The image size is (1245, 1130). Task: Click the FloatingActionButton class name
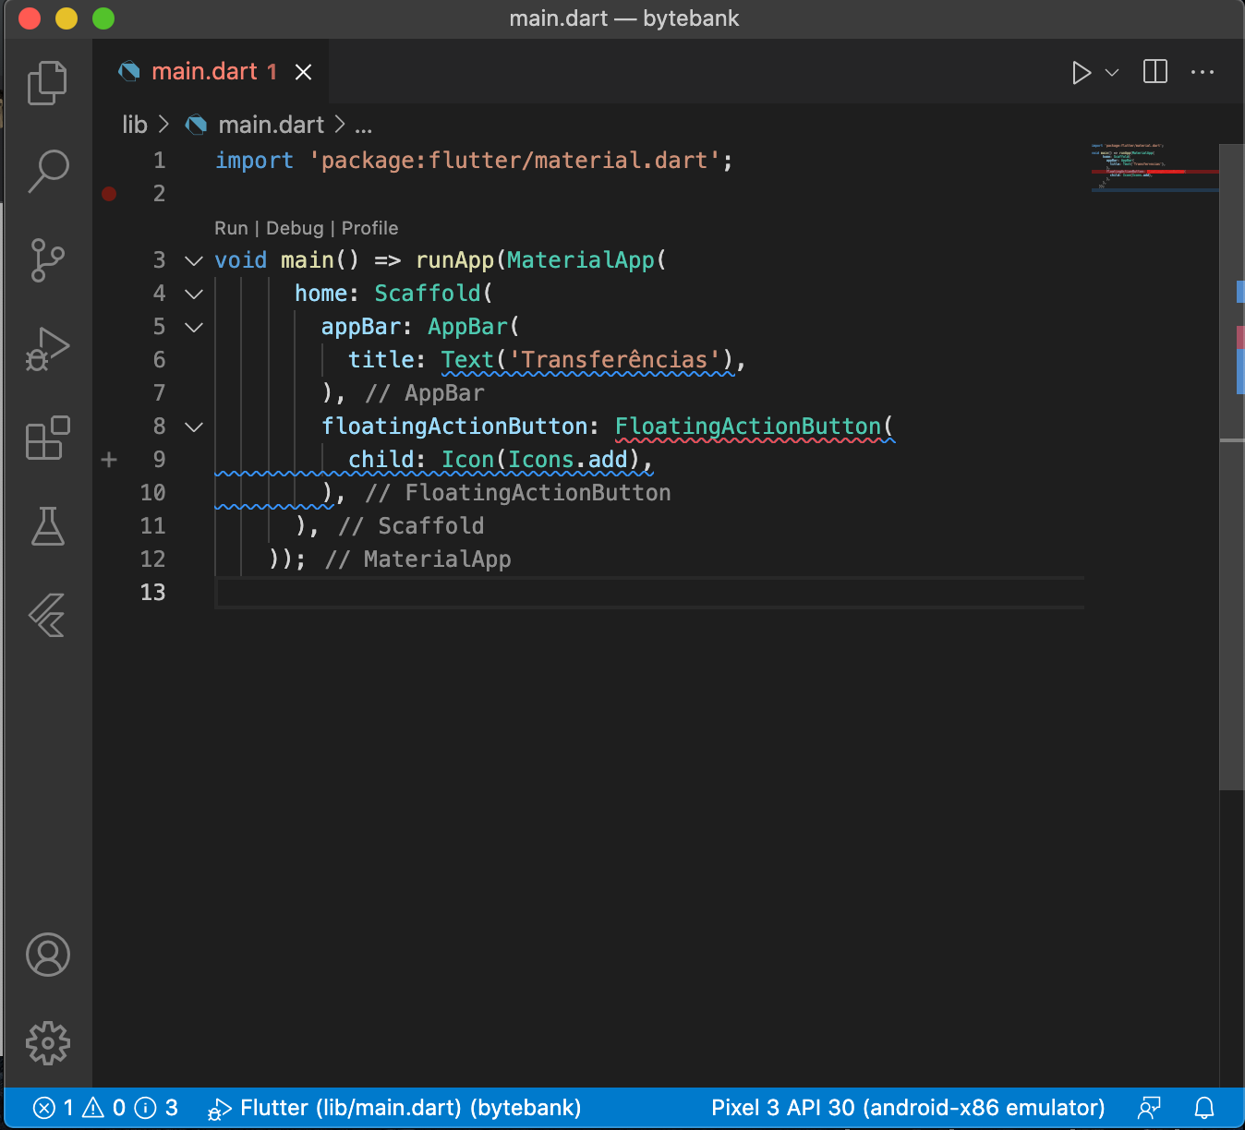pyautogui.click(x=748, y=427)
